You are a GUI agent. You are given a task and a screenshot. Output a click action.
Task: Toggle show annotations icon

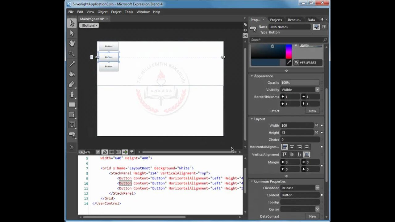point(132,152)
